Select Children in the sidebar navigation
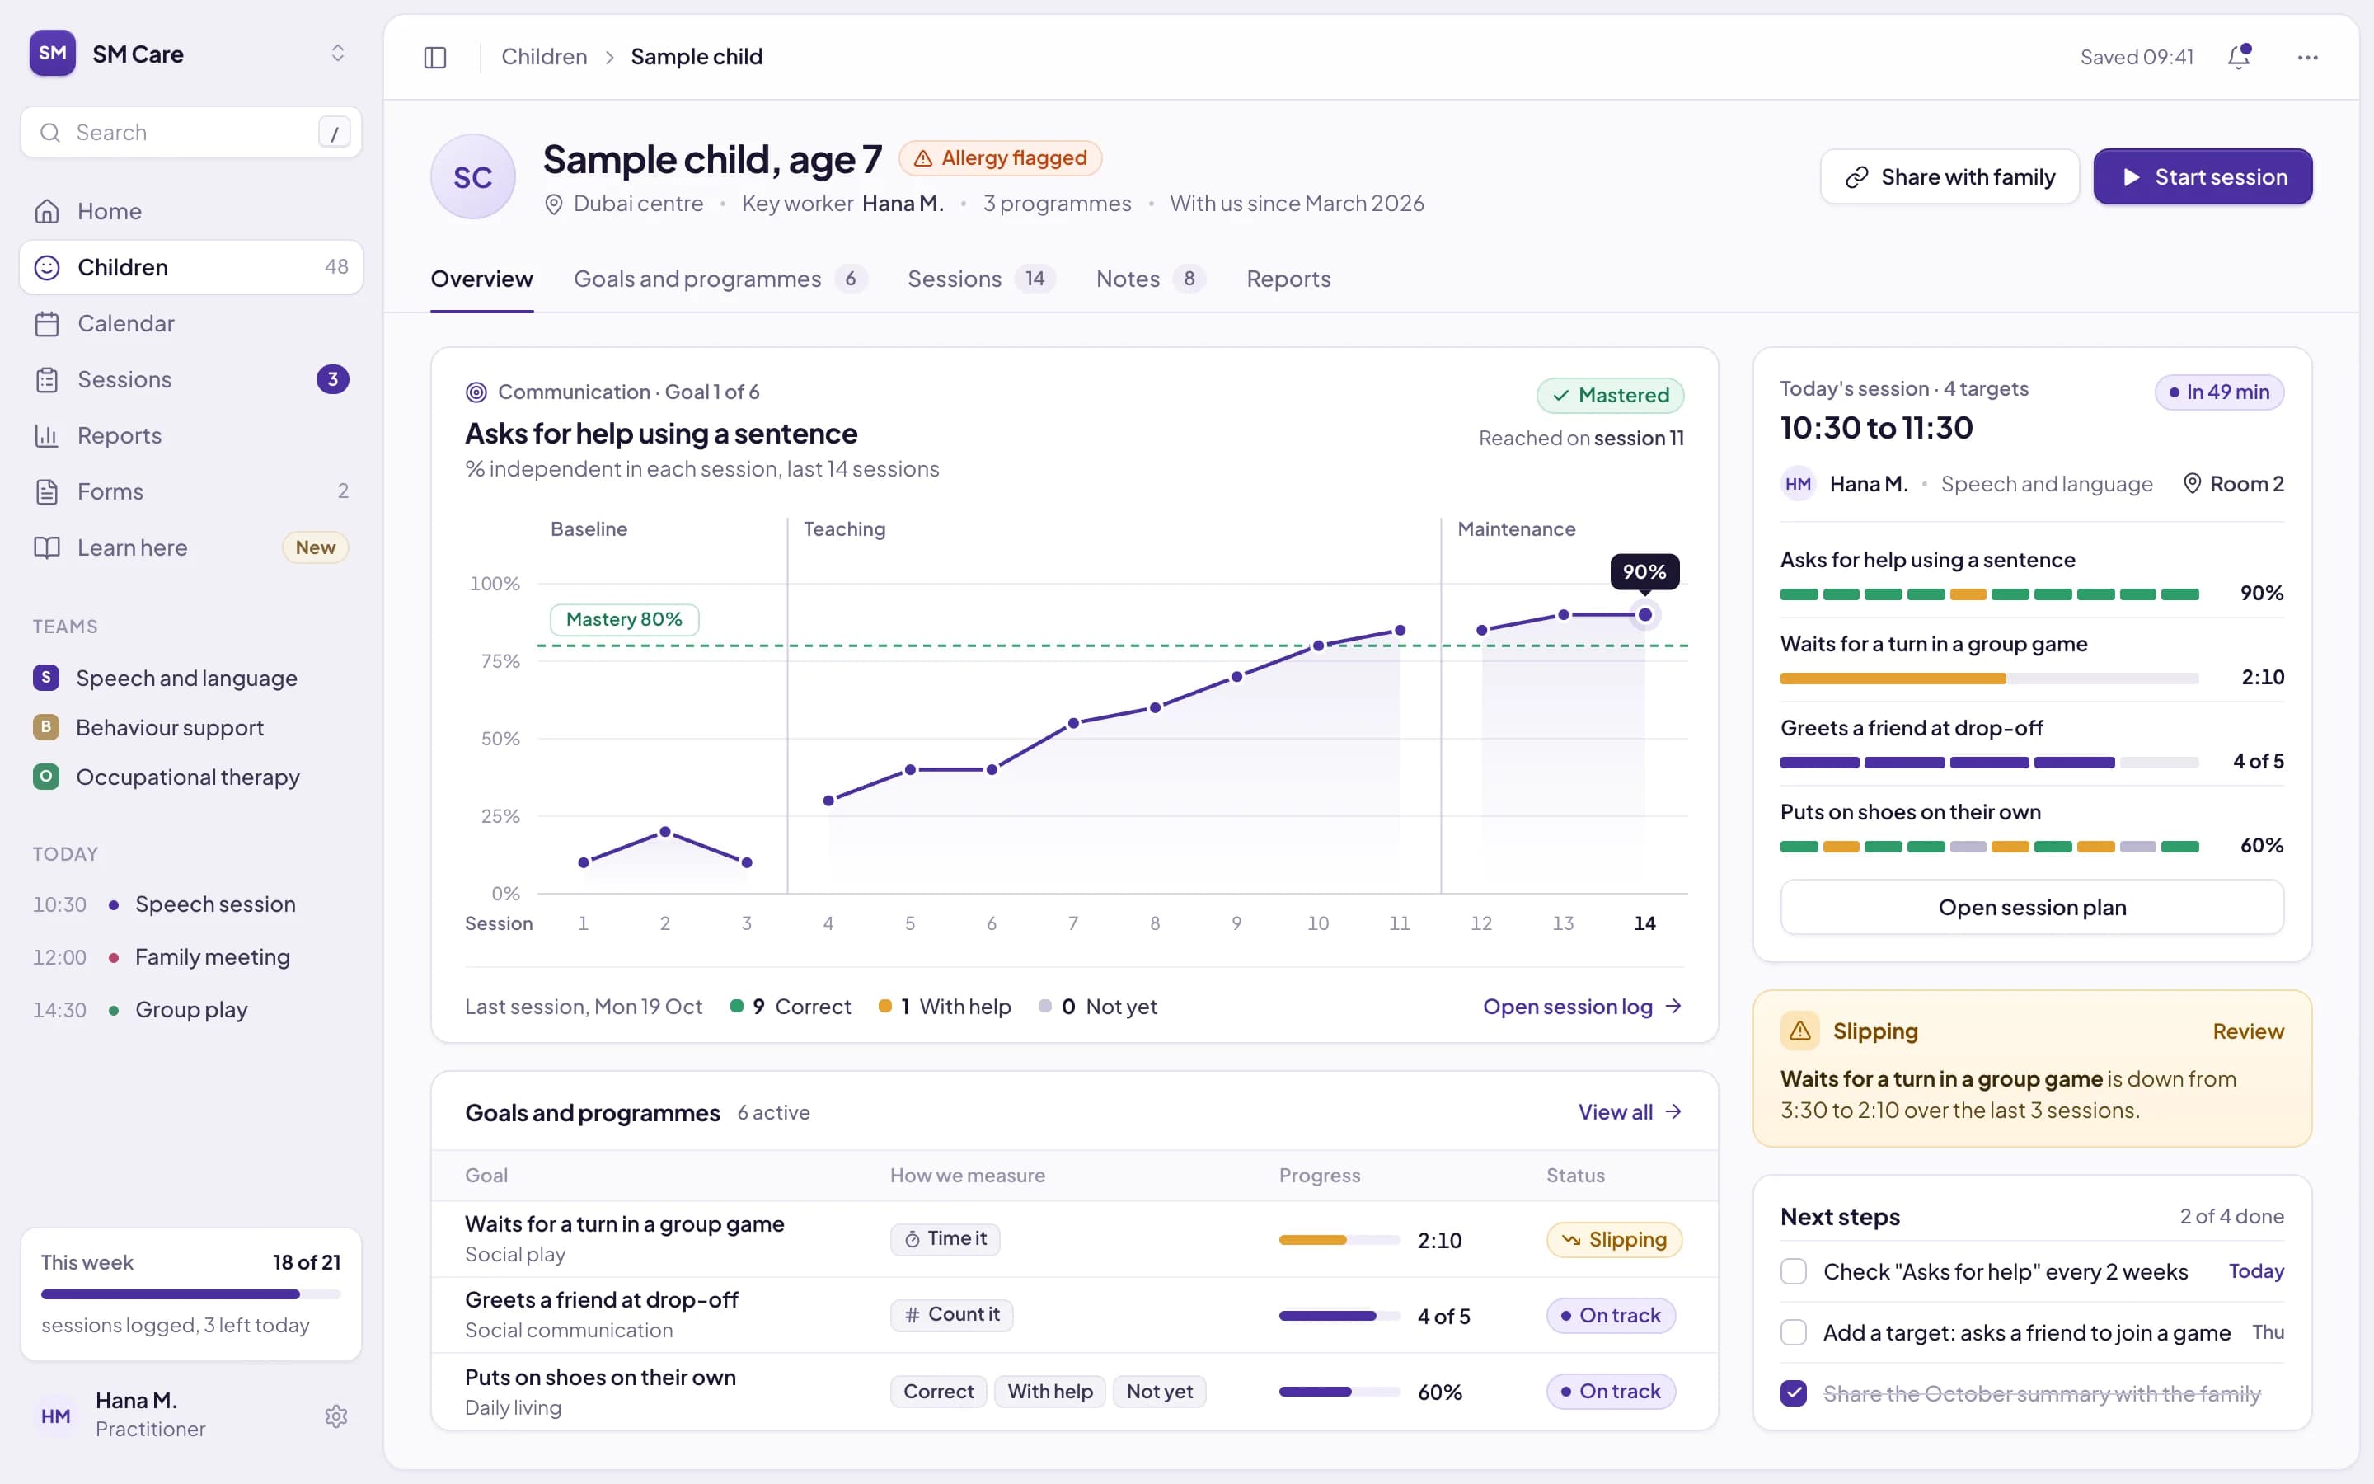Image resolution: width=2374 pixels, height=1484 pixels. point(191,267)
